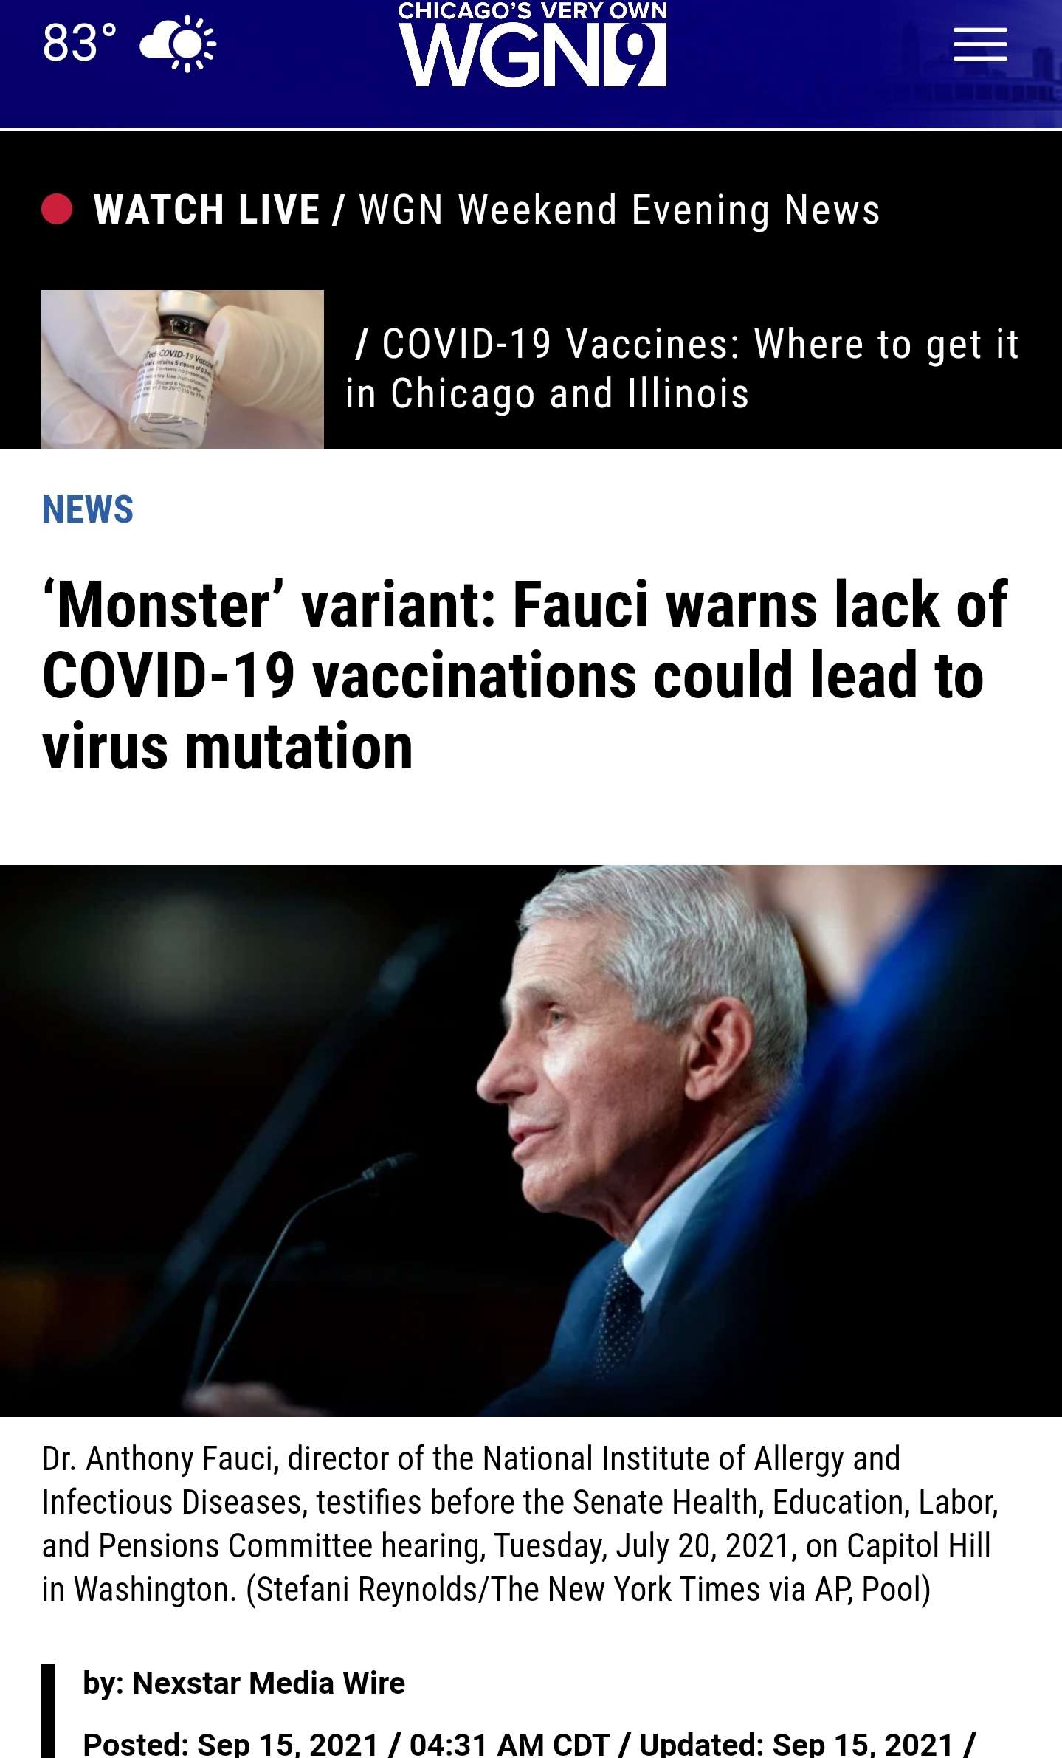Tap the WGN9 logo
Image resolution: width=1062 pixels, height=1758 pixels.
pyautogui.click(x=532, y=55)
